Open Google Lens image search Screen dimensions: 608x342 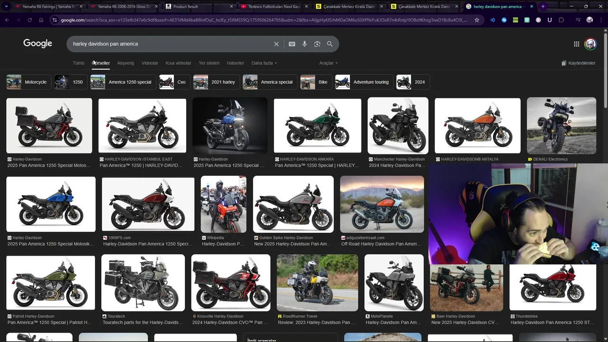pos(317,44)
